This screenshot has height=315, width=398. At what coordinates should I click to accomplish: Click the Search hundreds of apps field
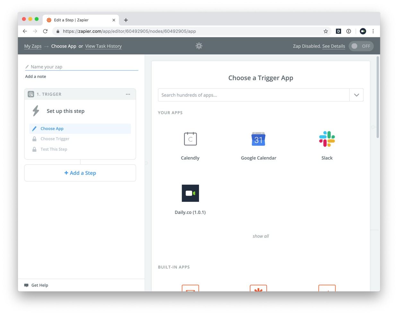(x=254, y=95)
